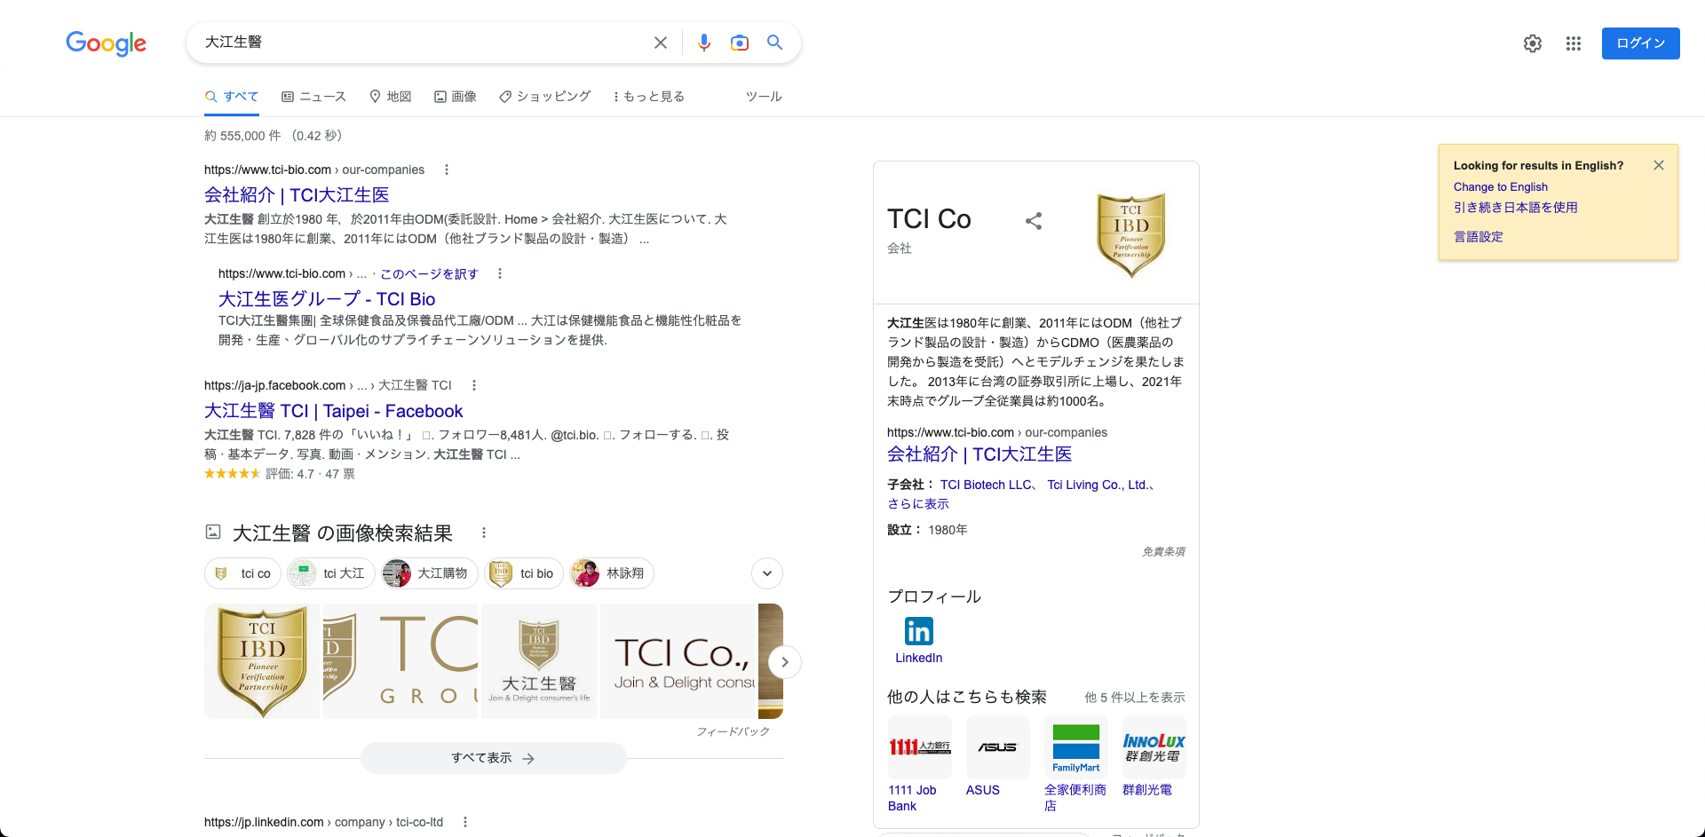The image size is (1705, 837).
Task: Open the gold TCI IBD shield image thumbnail
Action: tap(262, 661)
